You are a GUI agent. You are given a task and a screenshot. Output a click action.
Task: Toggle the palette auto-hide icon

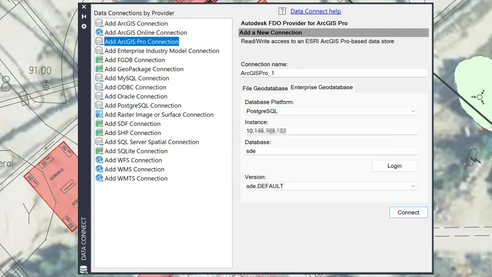pos(84,16)
